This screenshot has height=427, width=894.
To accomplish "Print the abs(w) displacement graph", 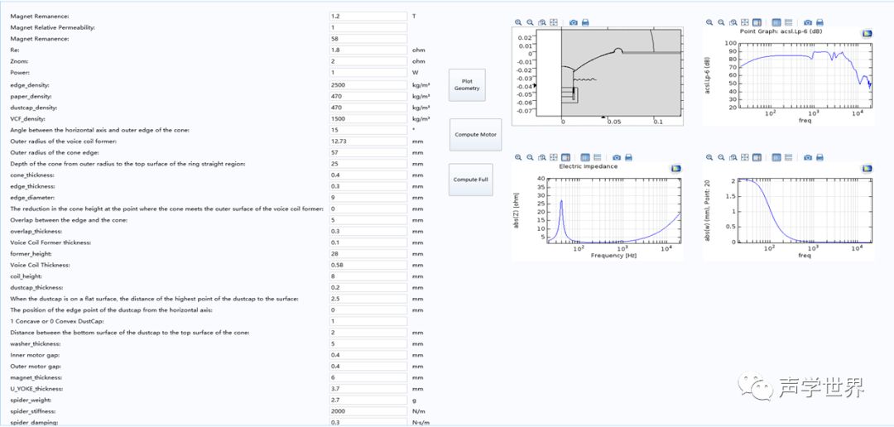I will coord(819,157).
